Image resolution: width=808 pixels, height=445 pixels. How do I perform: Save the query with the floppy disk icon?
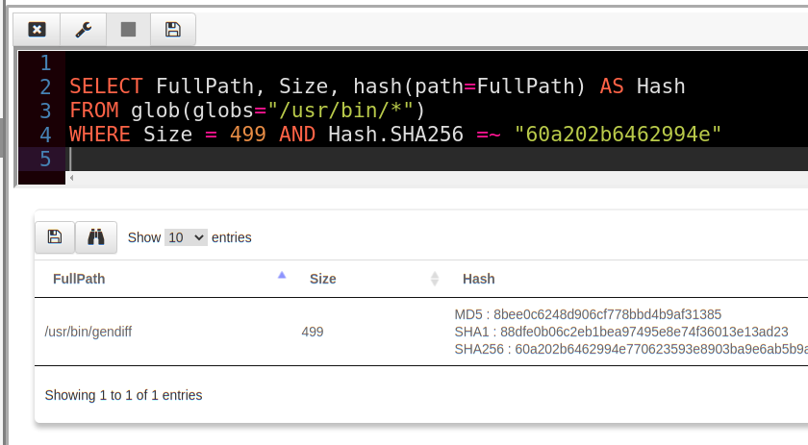[x=173, y=30]
